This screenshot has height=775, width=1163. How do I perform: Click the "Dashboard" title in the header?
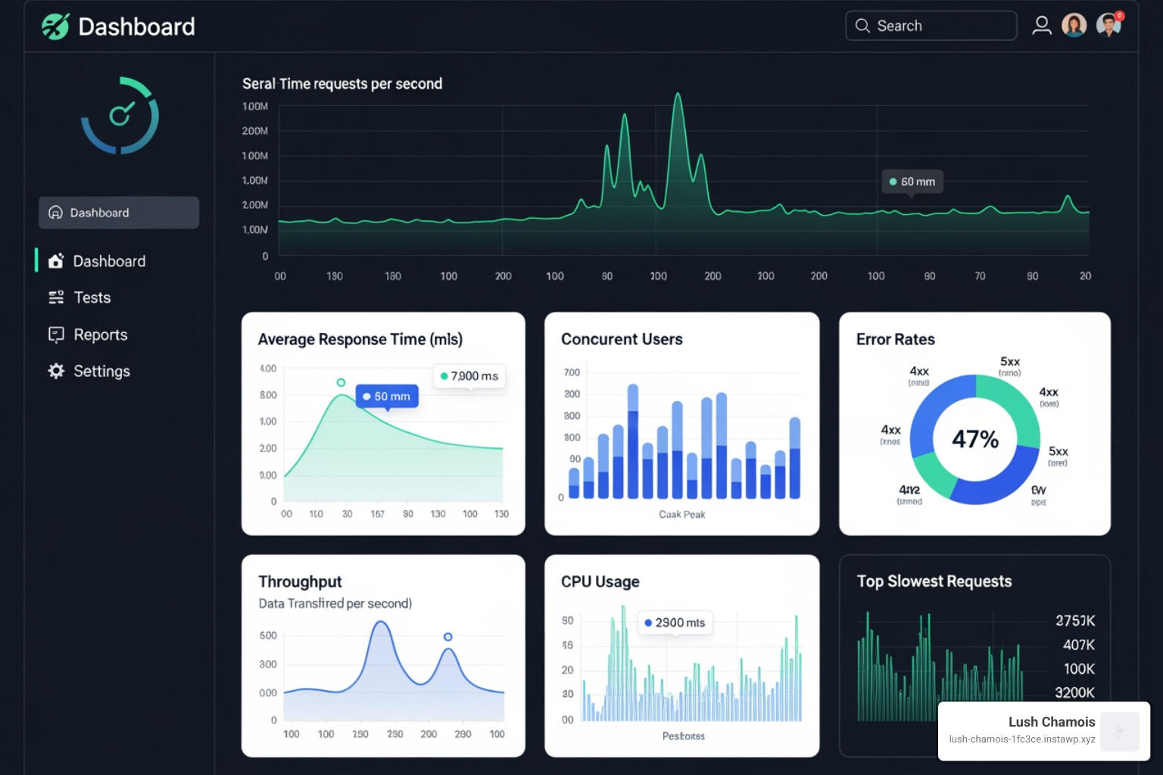click(136, 26)
